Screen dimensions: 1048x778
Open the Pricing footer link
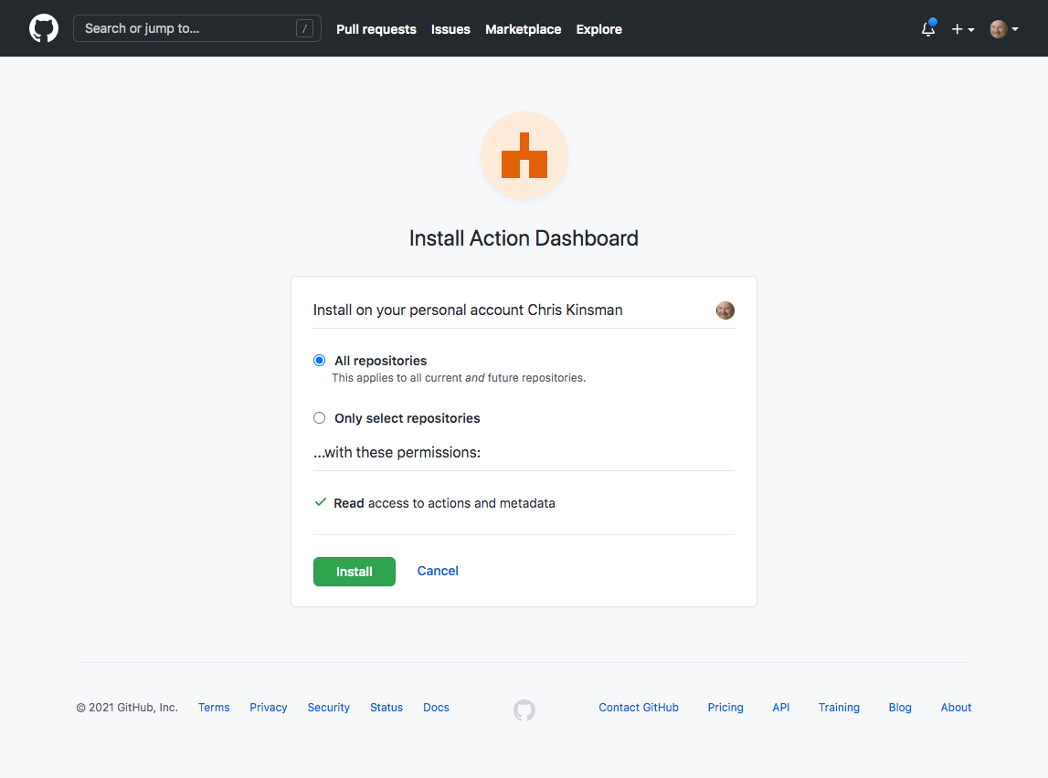(725, 707)
